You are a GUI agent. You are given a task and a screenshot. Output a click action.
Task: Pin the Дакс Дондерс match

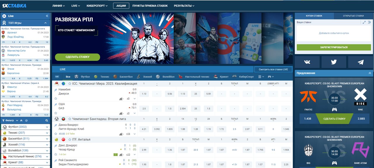[56, 146]
